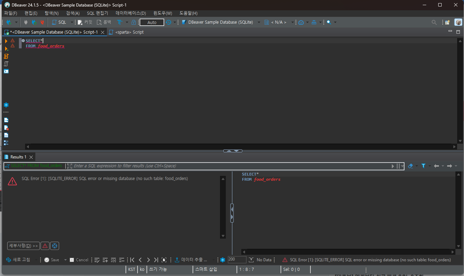Click the Reconnect icon in the toolbar
464x276 pixels.
point(34,22)
